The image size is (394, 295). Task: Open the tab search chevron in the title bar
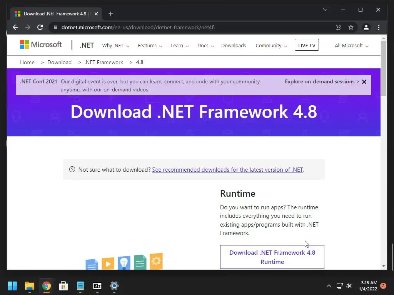tap(325, 10)
